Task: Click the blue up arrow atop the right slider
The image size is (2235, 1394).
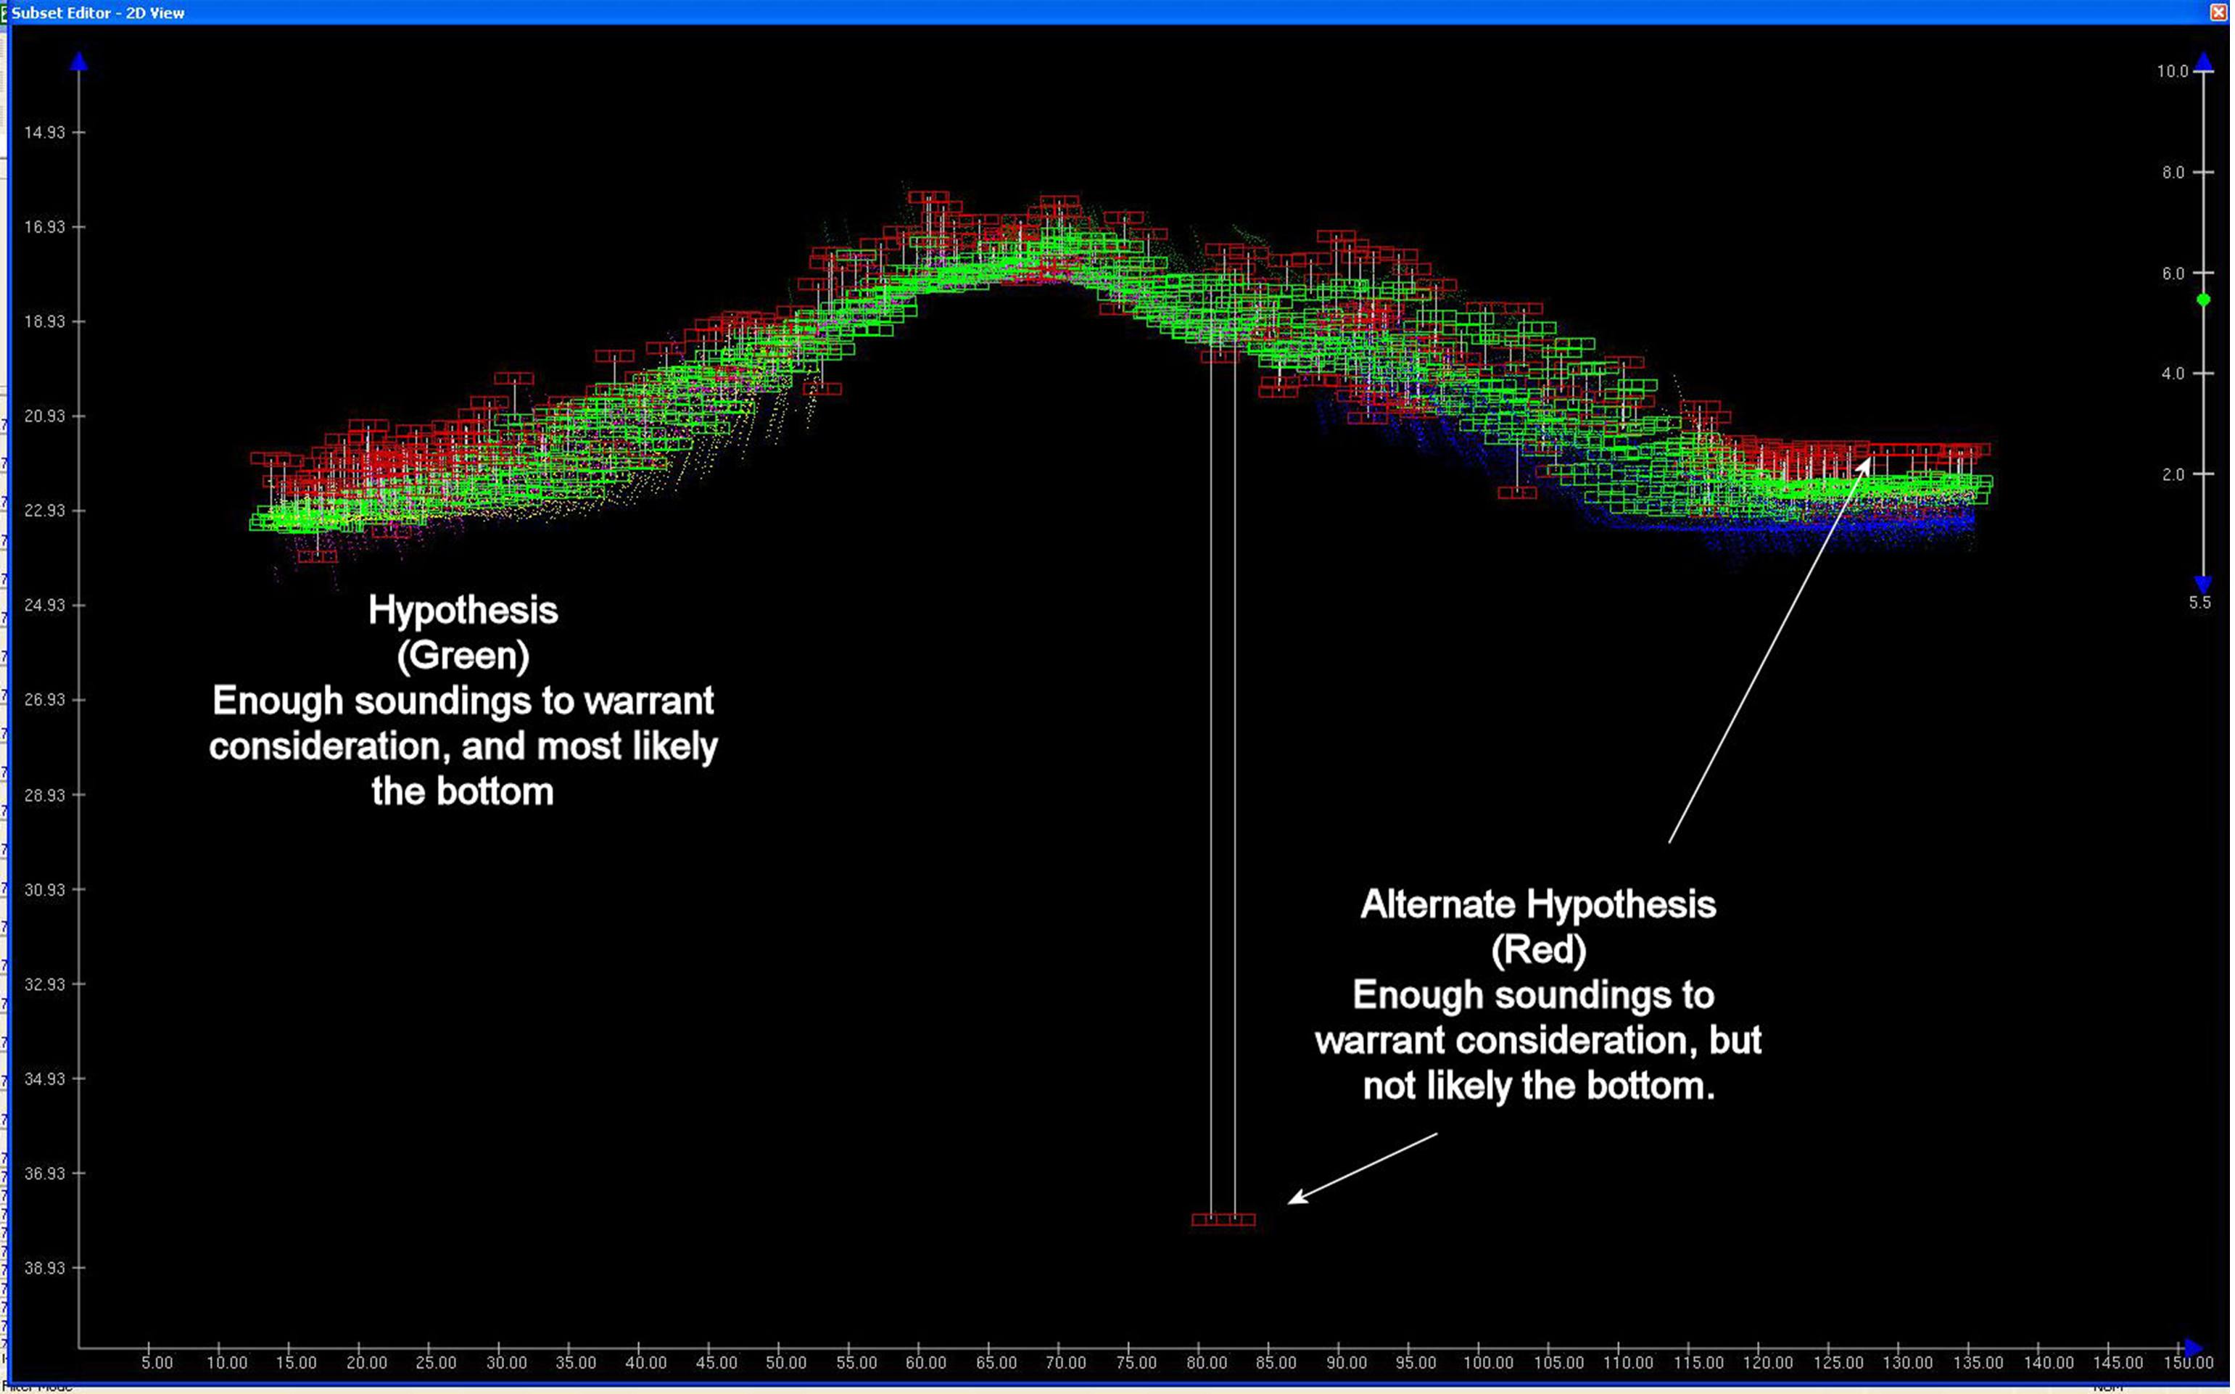Action: point(2204,62)
